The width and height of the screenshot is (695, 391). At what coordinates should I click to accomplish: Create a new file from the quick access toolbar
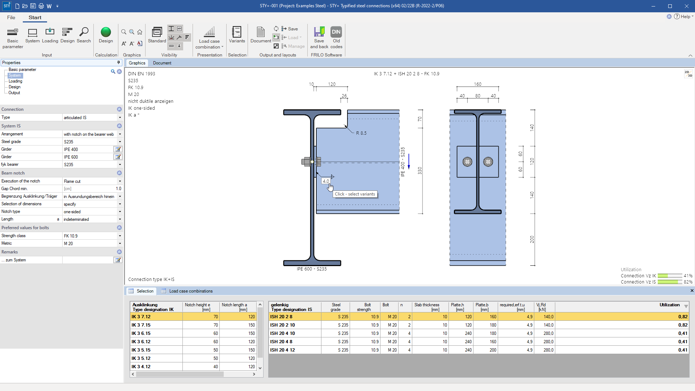click(x=17, y=6)
